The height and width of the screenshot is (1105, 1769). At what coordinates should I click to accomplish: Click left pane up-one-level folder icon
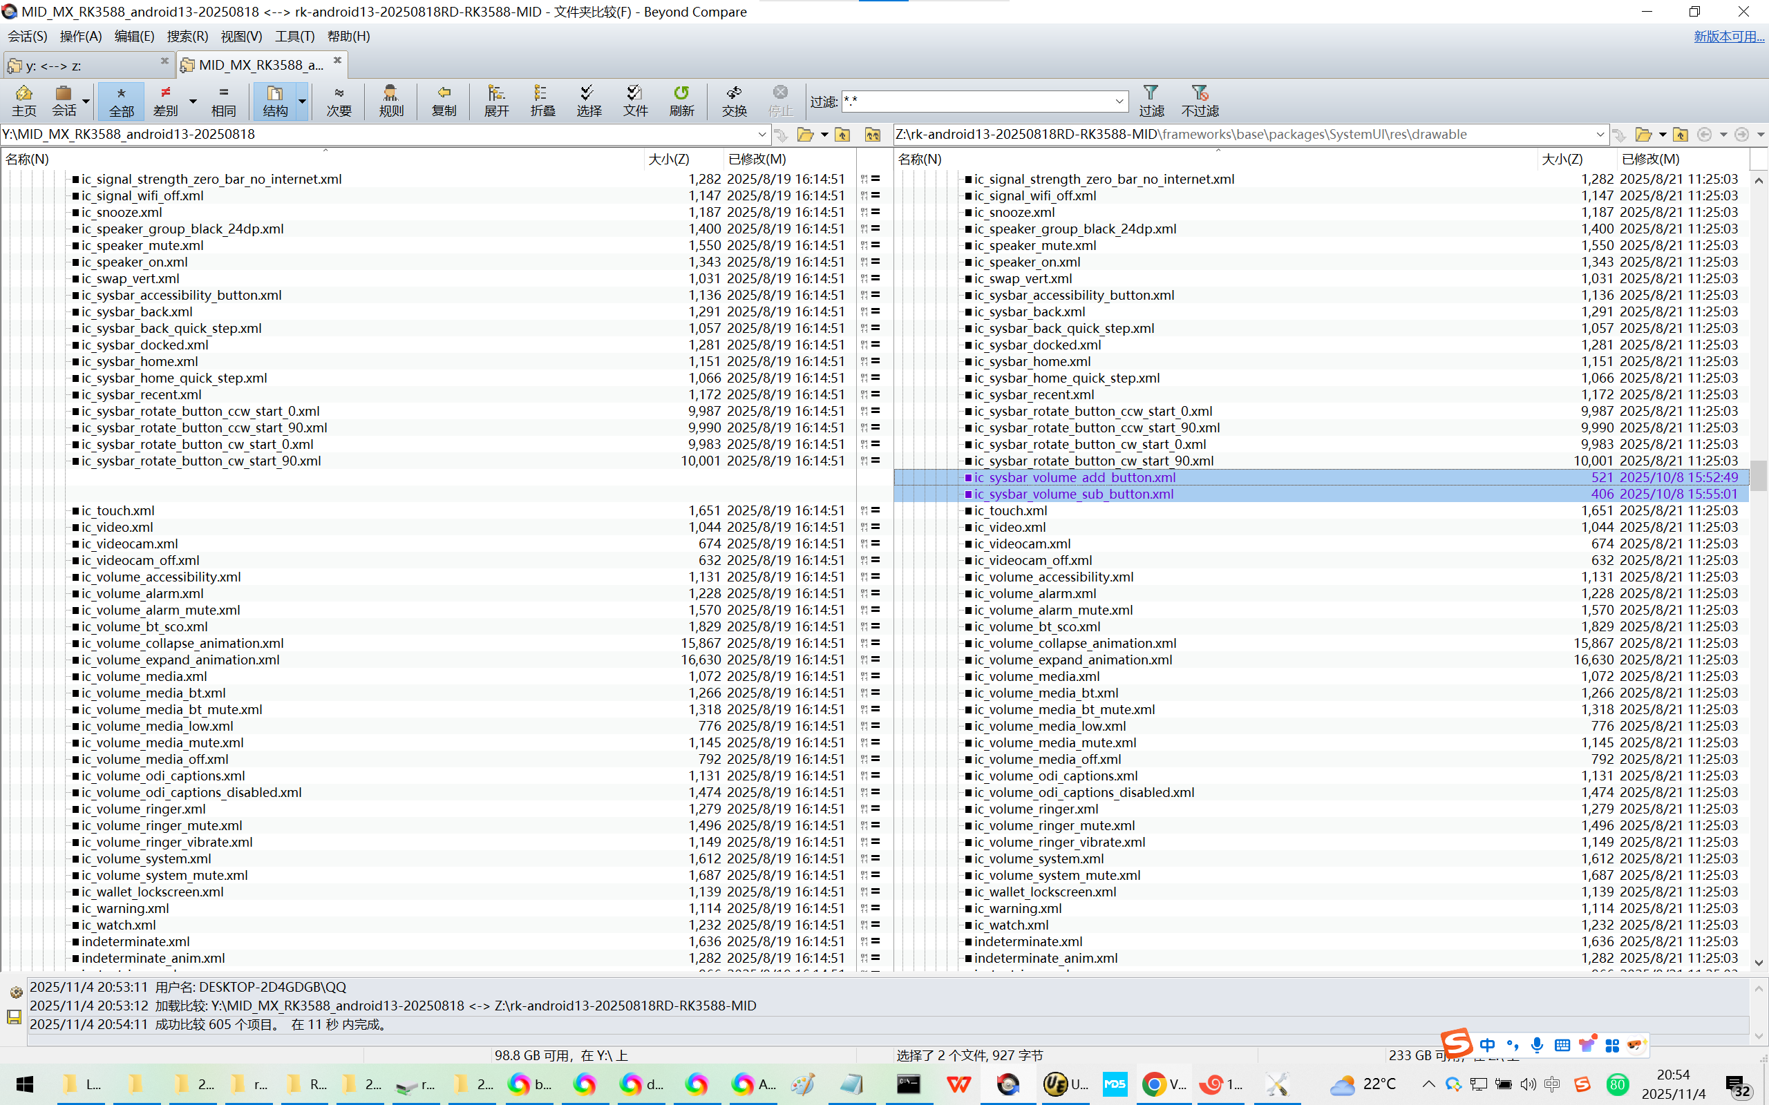[842, 135]
